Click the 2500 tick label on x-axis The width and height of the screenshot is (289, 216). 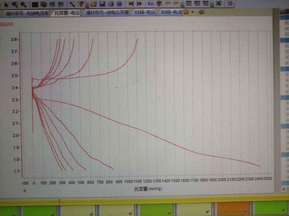tap(268, 178)
